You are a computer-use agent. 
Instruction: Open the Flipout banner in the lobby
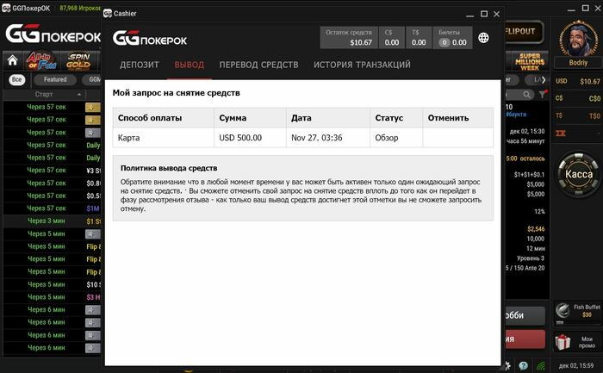[524, 32]
